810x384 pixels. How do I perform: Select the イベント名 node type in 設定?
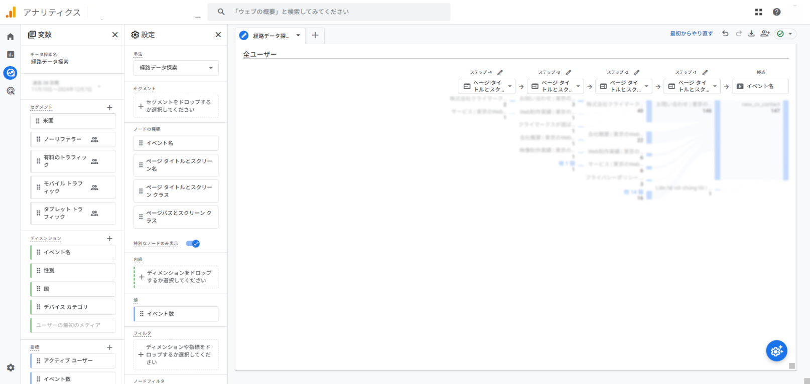176,143
